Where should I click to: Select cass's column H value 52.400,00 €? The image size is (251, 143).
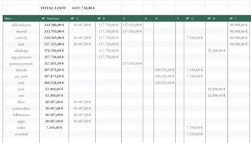click(x=216, y=96)
